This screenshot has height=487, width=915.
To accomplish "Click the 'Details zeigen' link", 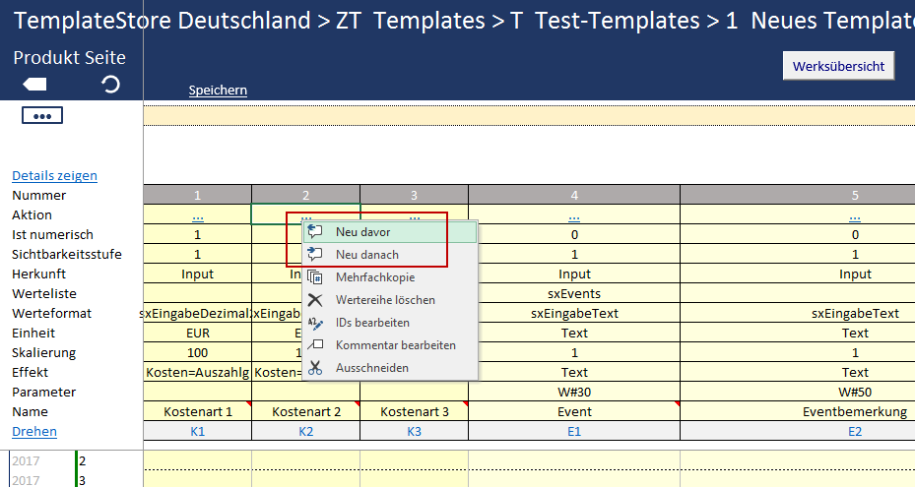I will (54, 176).
